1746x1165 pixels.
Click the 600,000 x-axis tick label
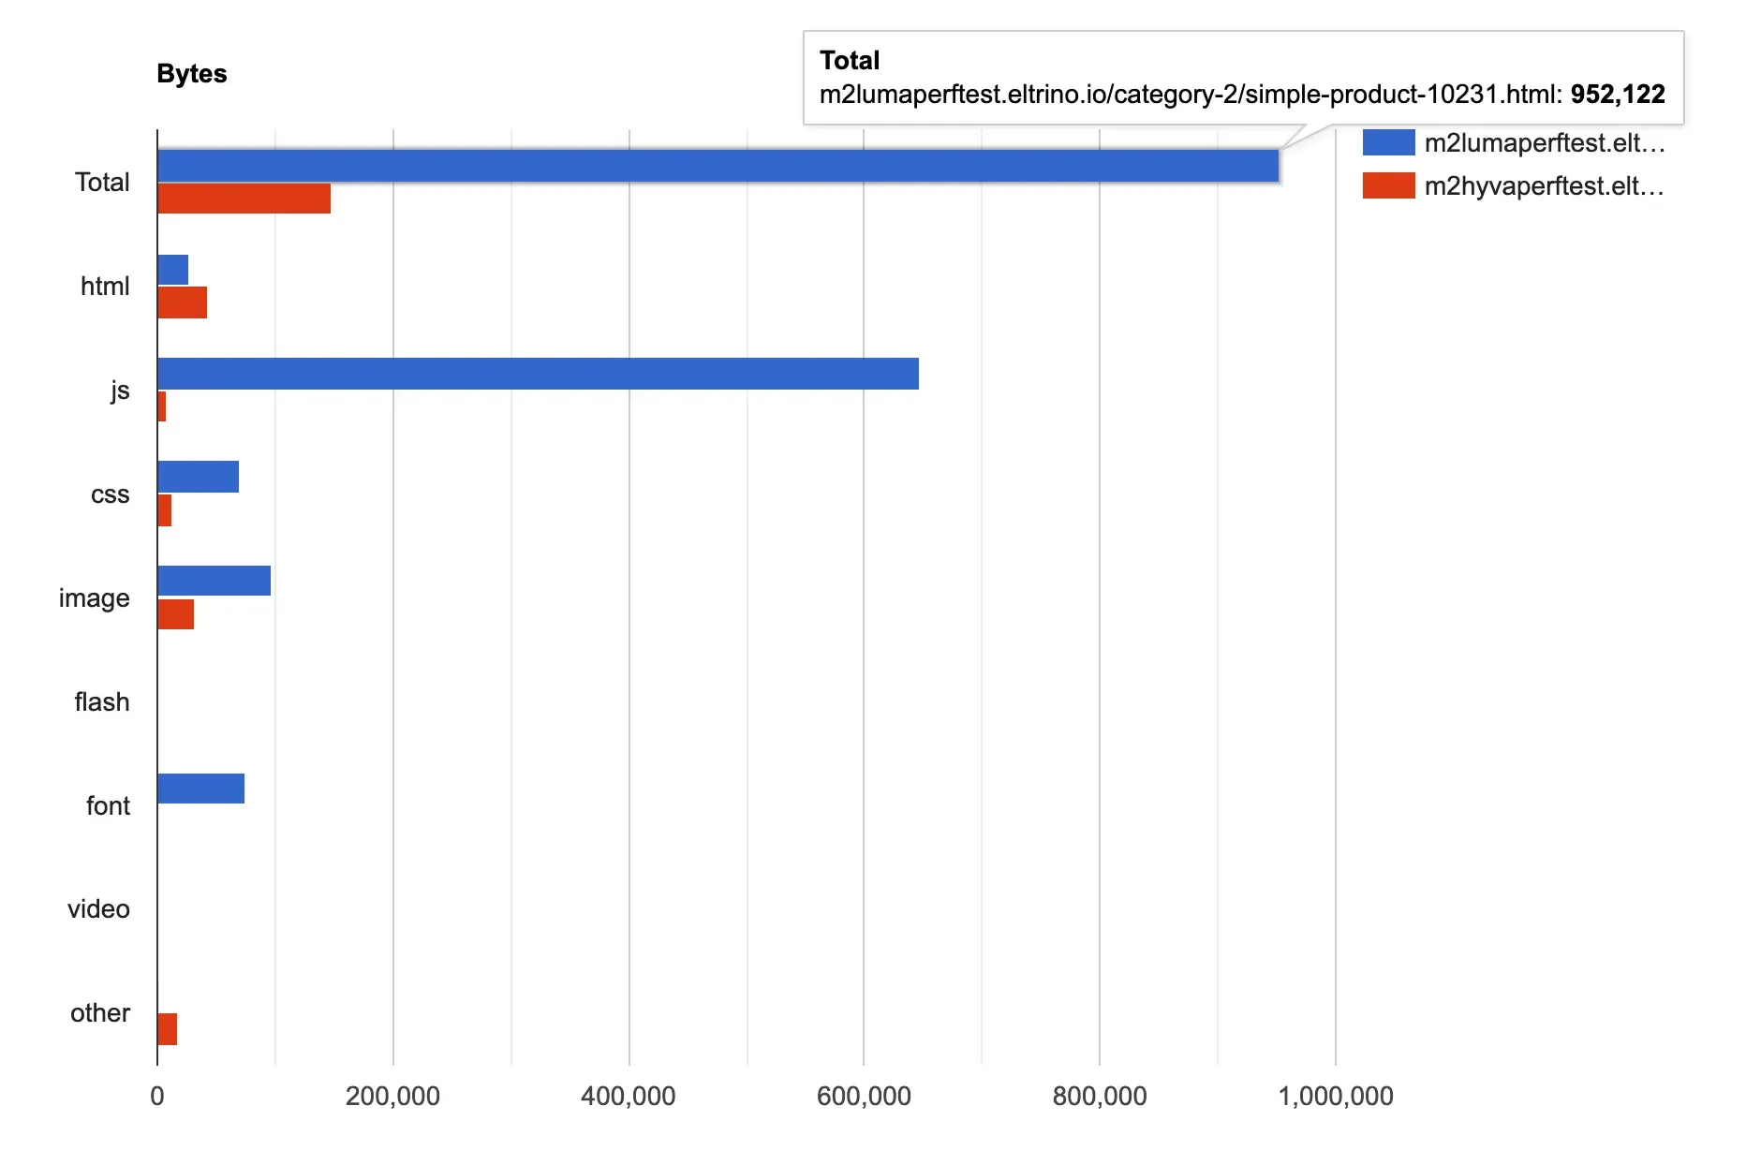click(x=864, y=1097)
